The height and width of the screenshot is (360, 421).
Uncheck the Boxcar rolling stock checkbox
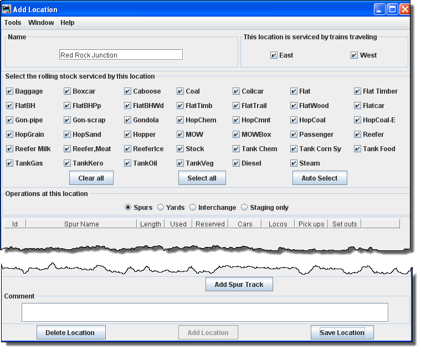(67, 91)
